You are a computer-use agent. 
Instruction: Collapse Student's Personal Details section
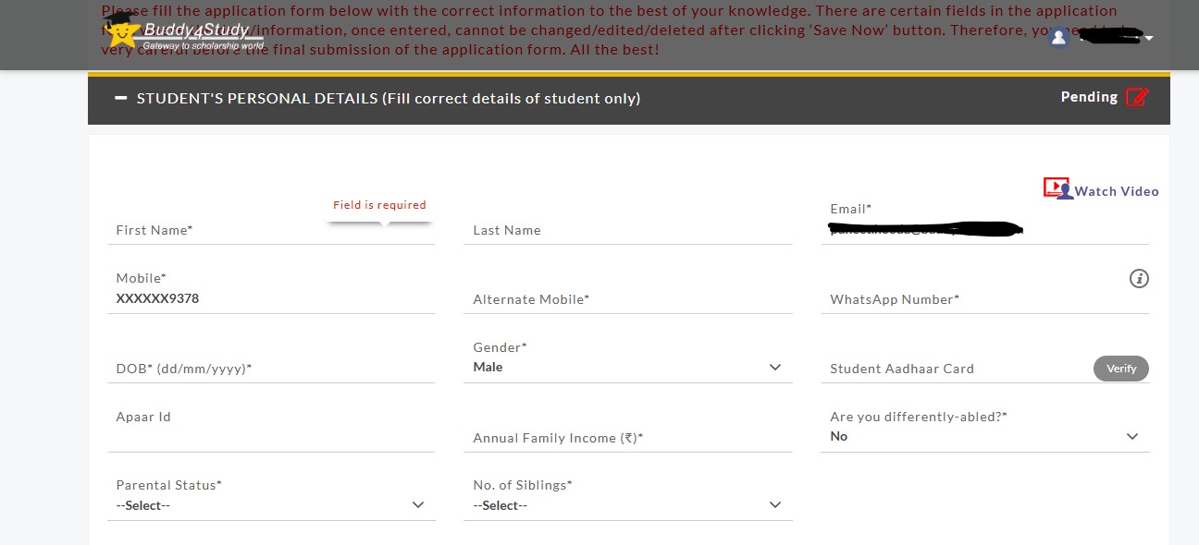click(121, 98)
